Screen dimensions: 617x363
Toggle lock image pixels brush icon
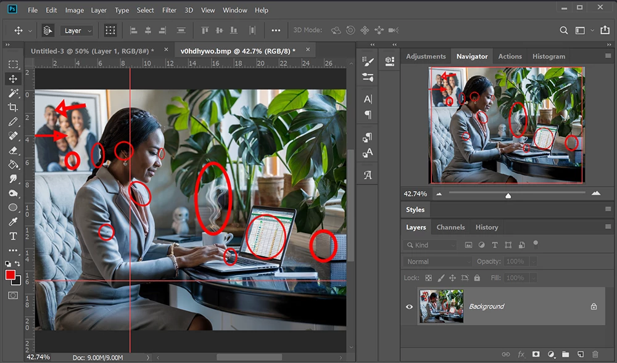tap(441, 278)
